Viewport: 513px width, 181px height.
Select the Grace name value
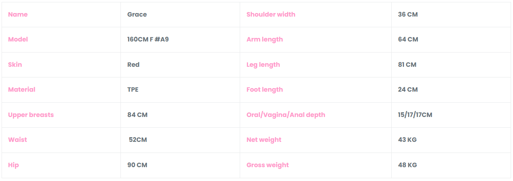137,15
